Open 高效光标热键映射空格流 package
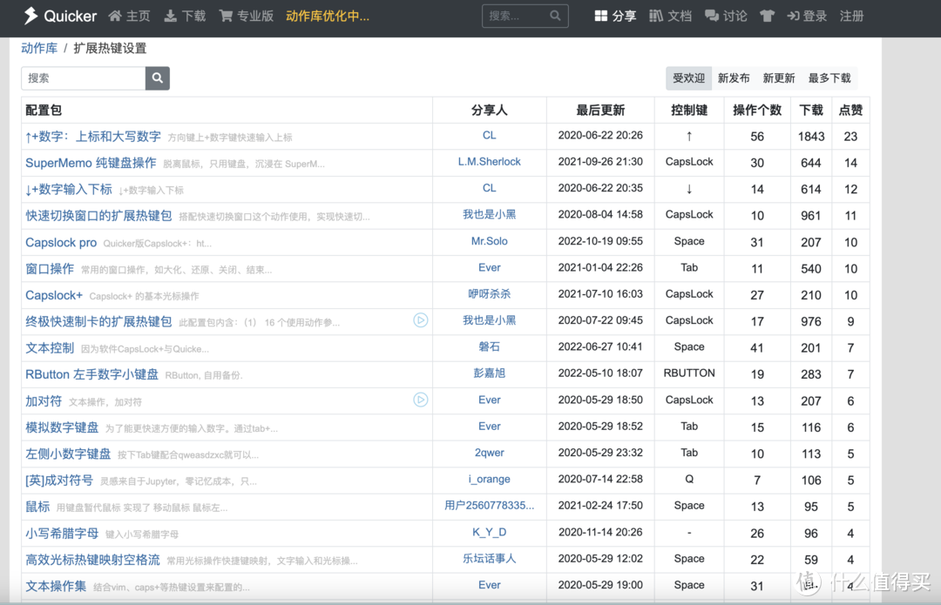 coord(92,560)
